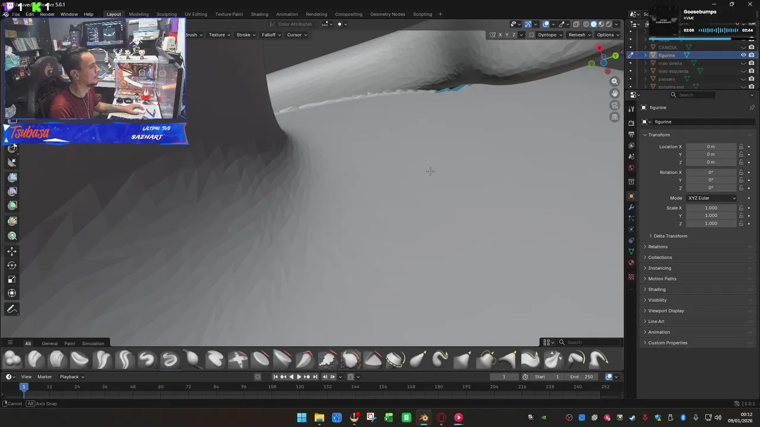
Task: Open the Render properties tab icon
Action: pos(631,123)
